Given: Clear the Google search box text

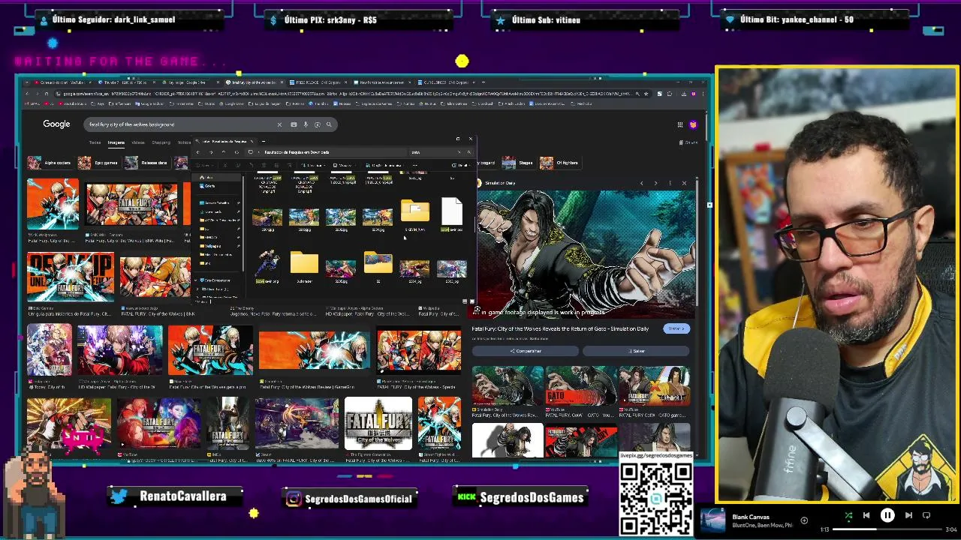Looking at the screenshot, I should tap(279, 124).
